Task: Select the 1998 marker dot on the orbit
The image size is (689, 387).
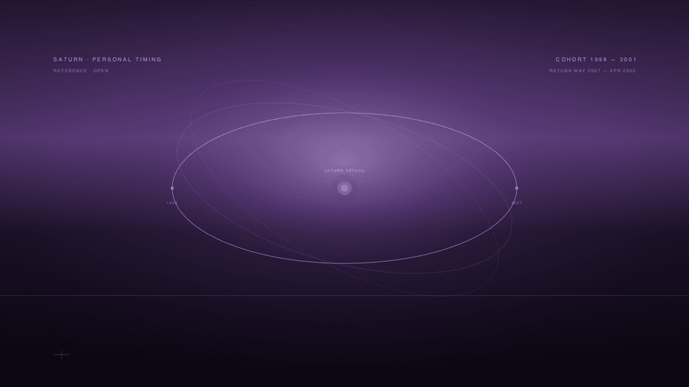Action: [x=172, y=188]
